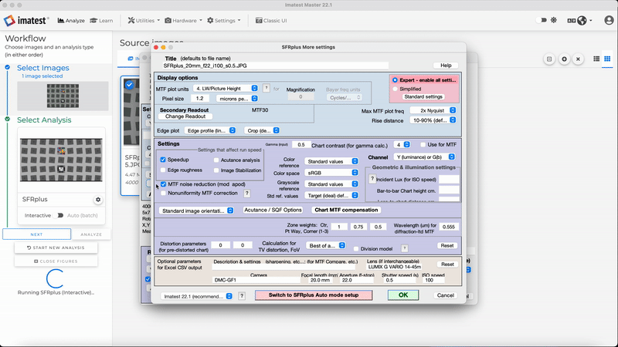Viewport: 618px width, 347px height.
Task: Open the Rise distance dropdown
Action: click(x=433, y=120)
